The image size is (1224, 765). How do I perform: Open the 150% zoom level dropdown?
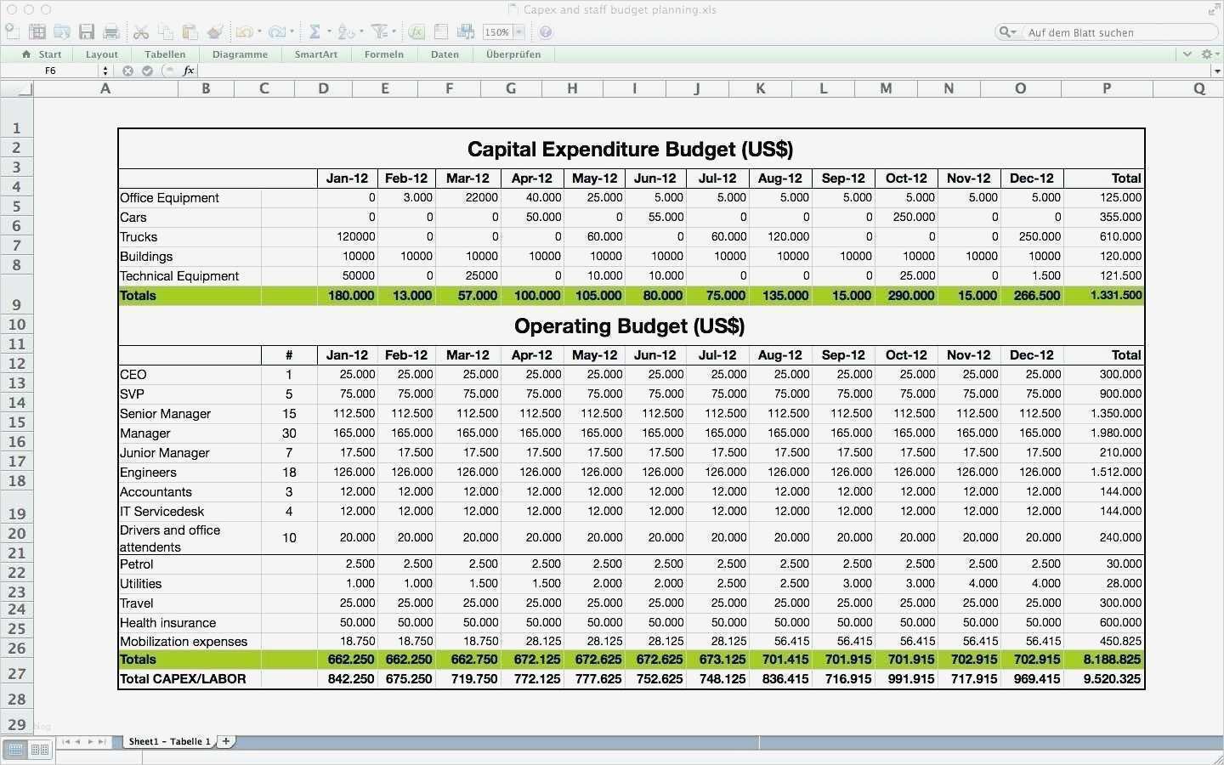point(518,32)
